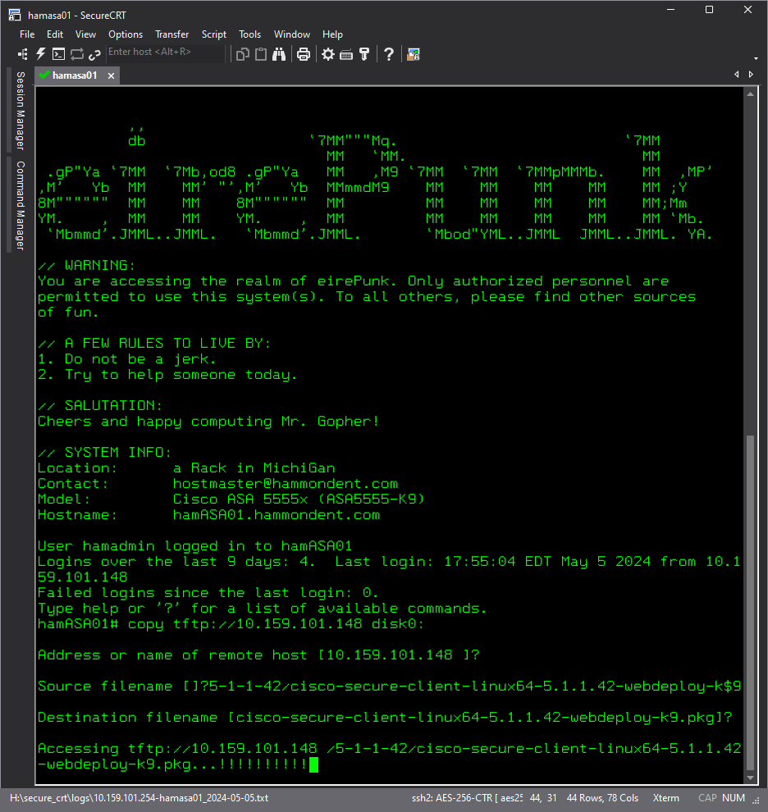Click the left tab-scroll chevron
Viewport: 768px width, 812px height.
coord(736,74)
